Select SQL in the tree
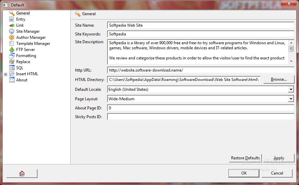Image resolution: width=299 pixels, height=185 pixels. (20, 68)
